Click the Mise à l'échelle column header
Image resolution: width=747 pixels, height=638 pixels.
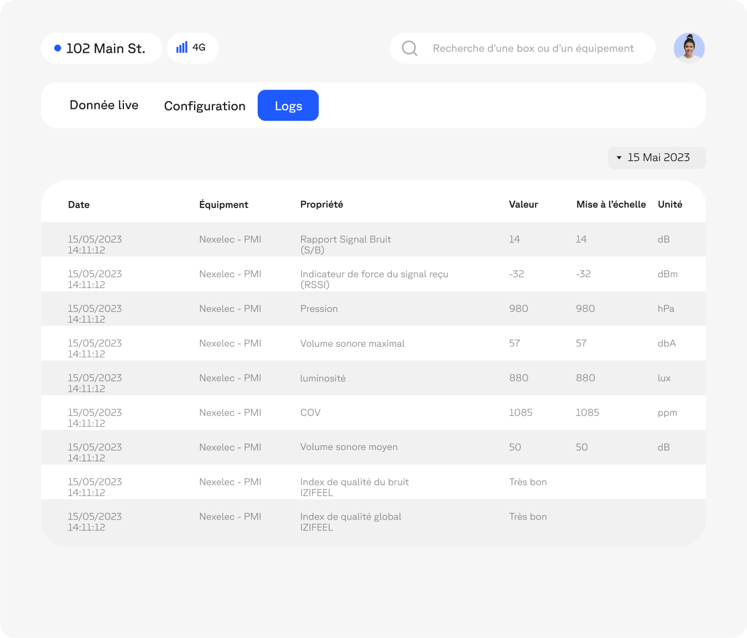point(611,204)
